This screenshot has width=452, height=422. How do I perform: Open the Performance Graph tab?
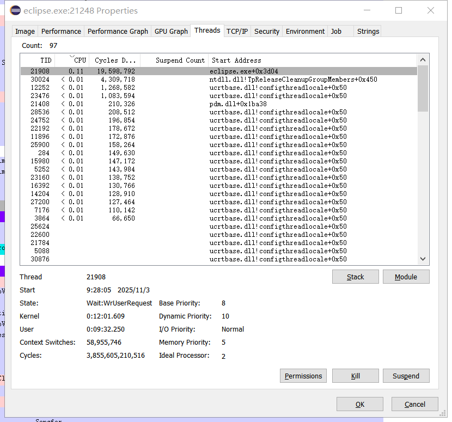(x=118, y=31)
